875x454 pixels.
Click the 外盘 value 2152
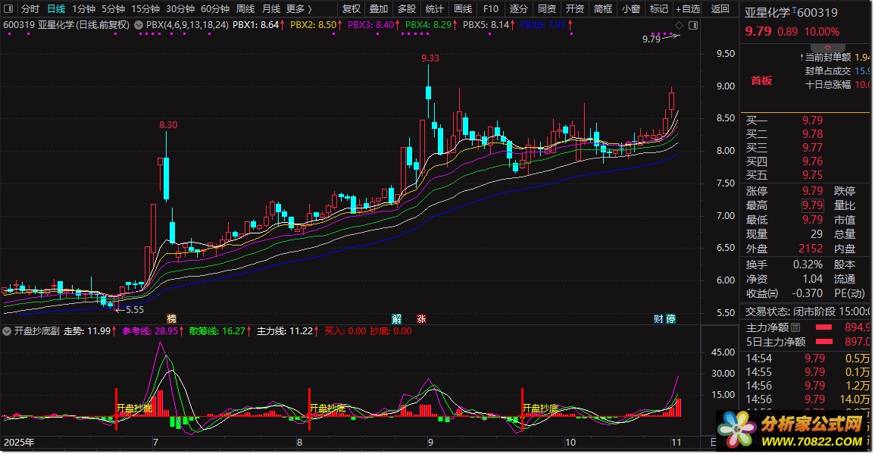(x=811, y=249)
